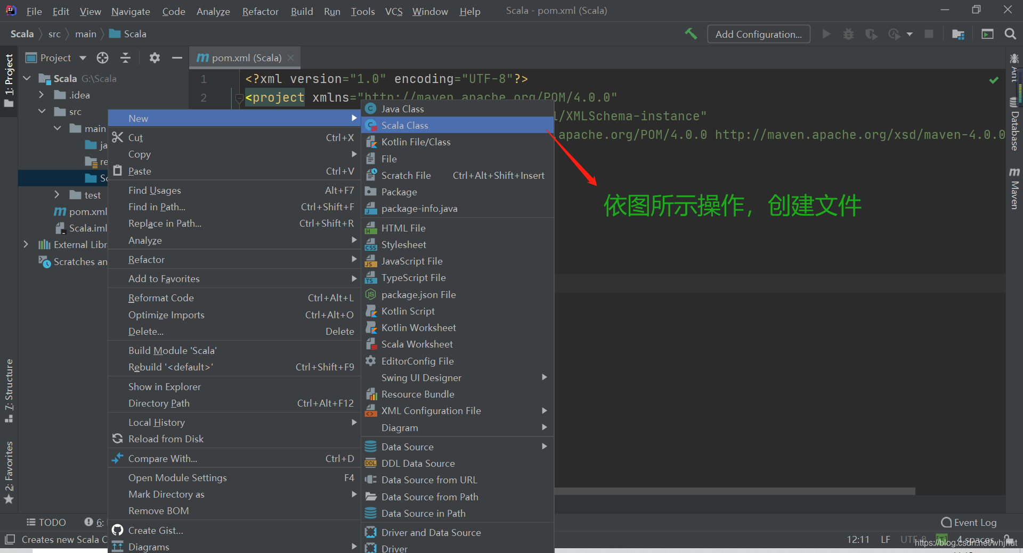Toggle the 1: Project side tab
Viewport: 1023px width, 553px height.
[9, 80]
